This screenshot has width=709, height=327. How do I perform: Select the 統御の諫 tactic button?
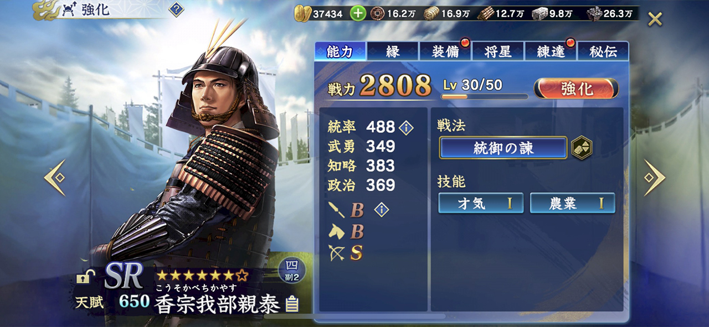pos(503,148)
